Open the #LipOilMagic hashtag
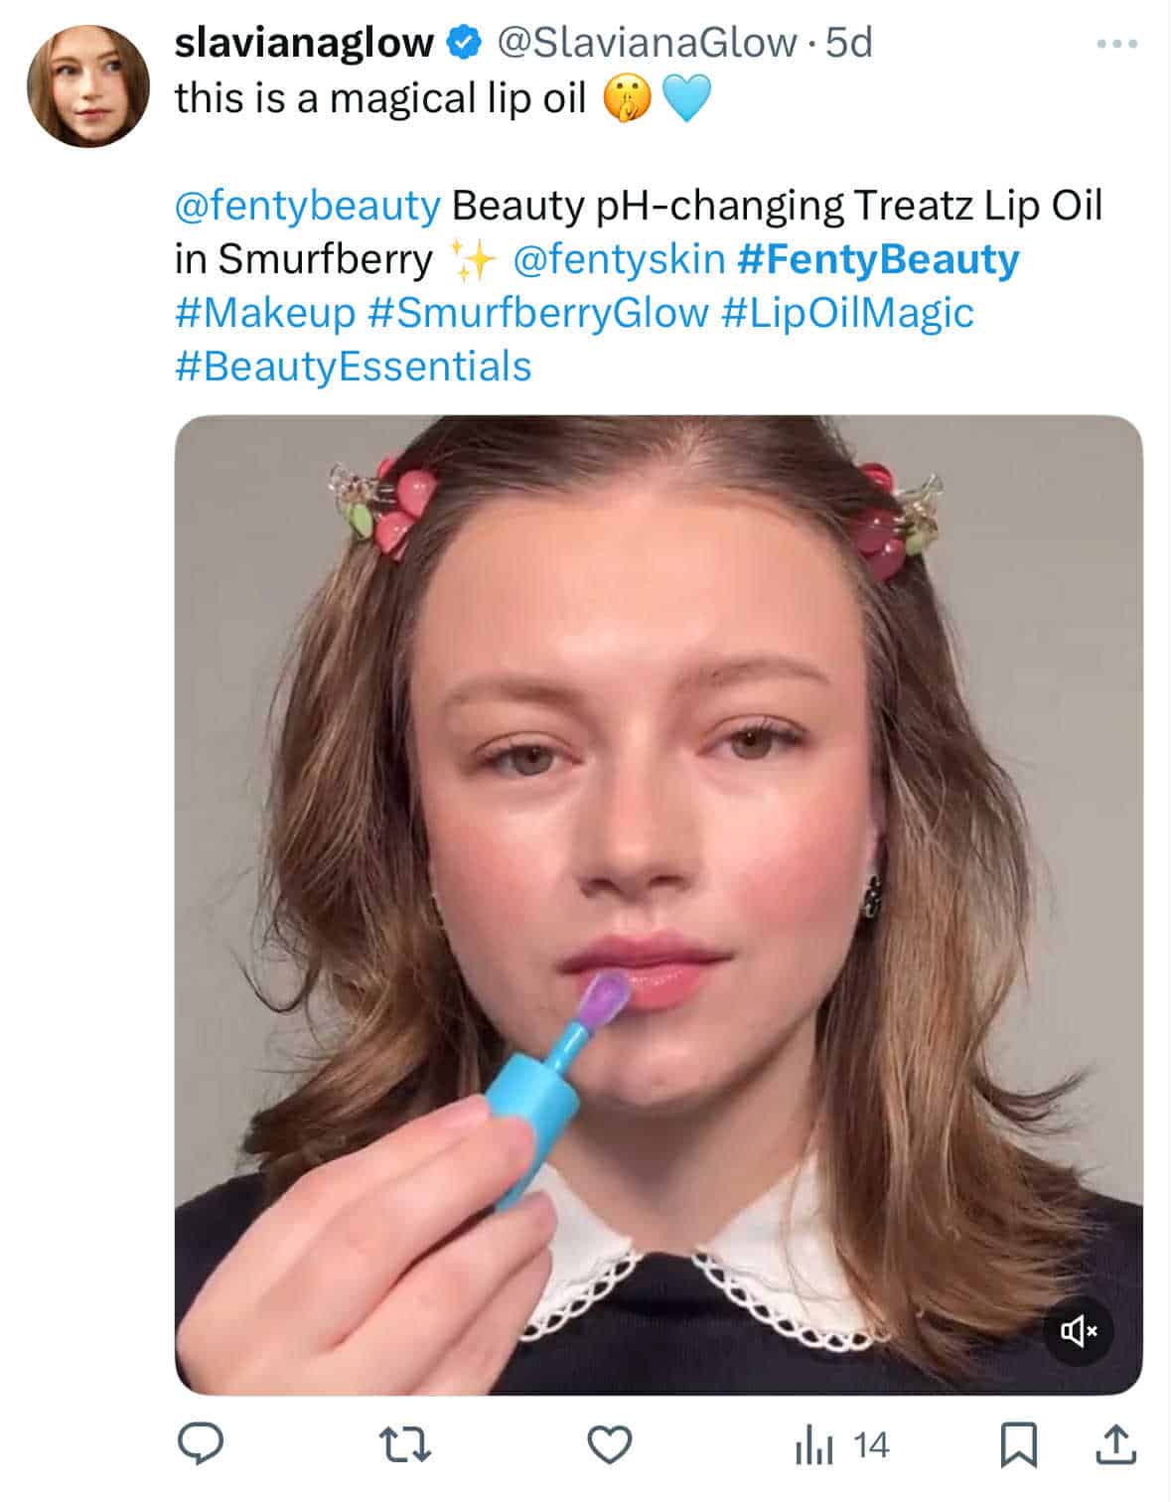The width and height of the screenshot is (1171, 1502). (x=847, y=313)
